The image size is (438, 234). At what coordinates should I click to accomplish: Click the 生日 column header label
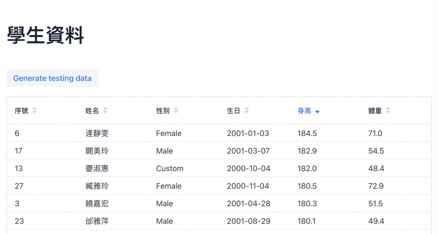pos(234,111)
